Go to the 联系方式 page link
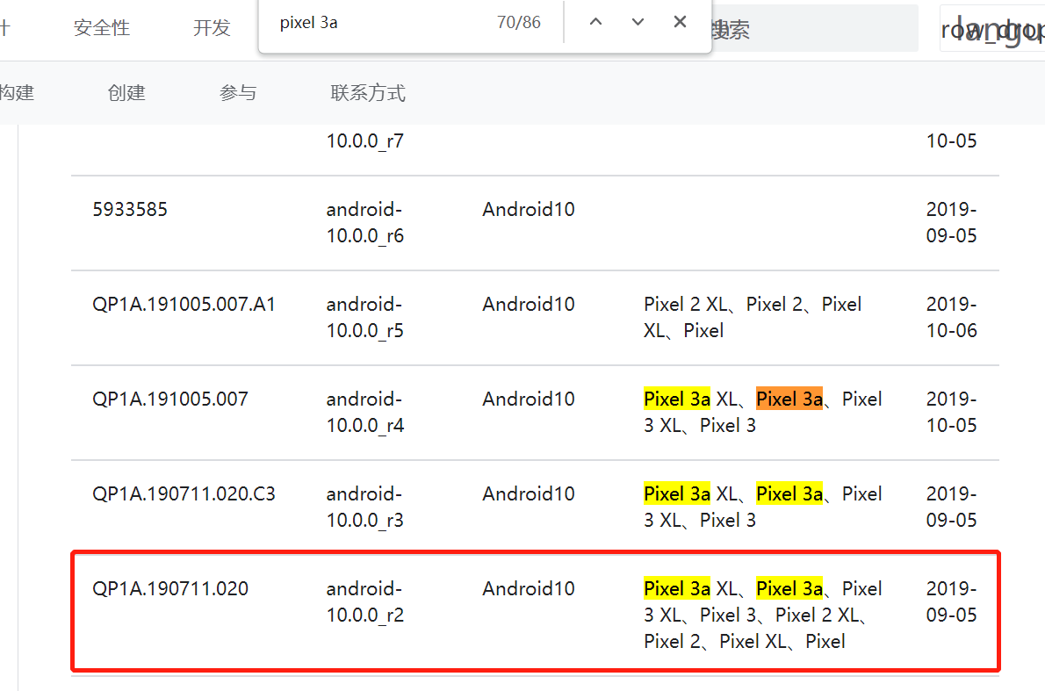This screenshot has width=1045, height=691. 368,92
